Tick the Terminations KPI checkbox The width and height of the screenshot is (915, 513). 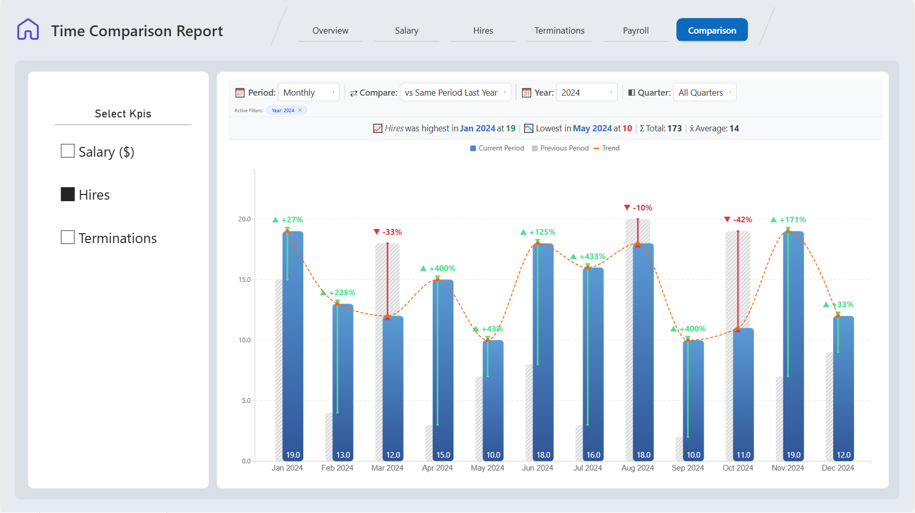click(68, 237)
